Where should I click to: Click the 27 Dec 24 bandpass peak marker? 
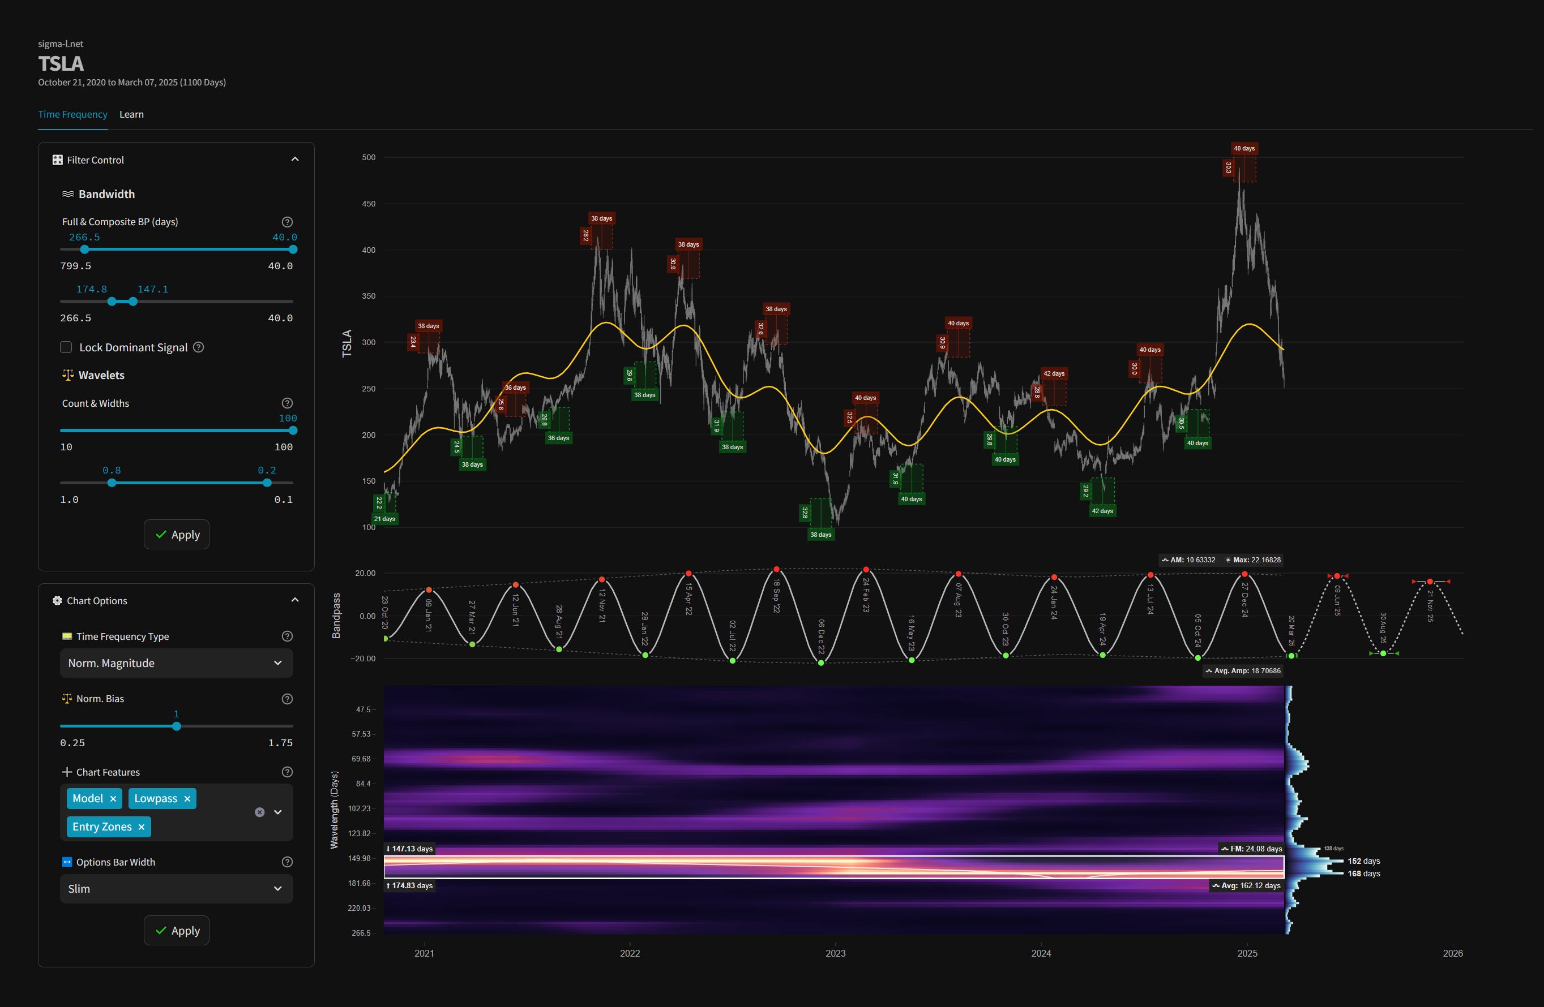coord(1244,574)
